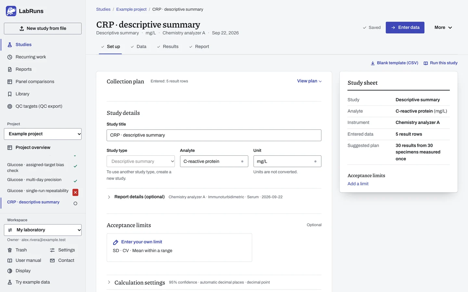Click the flask icon next to Studies

pyautogui.click(x=10, y=45)
